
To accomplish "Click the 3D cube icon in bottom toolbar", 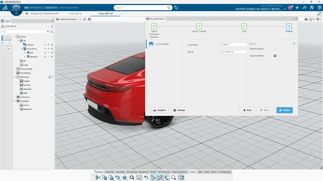I will tap(181, 178).
